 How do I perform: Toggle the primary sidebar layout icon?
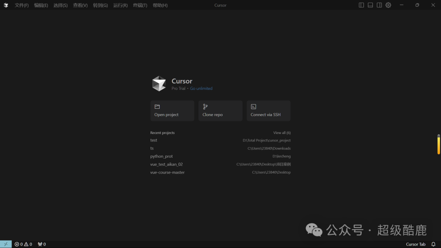[x=361, y=5]
